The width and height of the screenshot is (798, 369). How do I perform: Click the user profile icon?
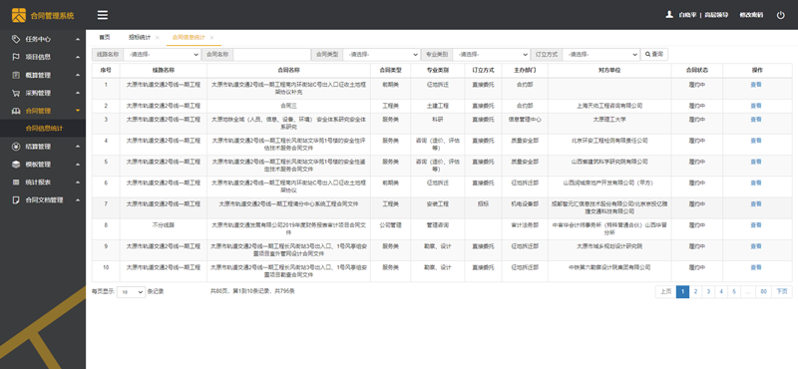[669, 15]
